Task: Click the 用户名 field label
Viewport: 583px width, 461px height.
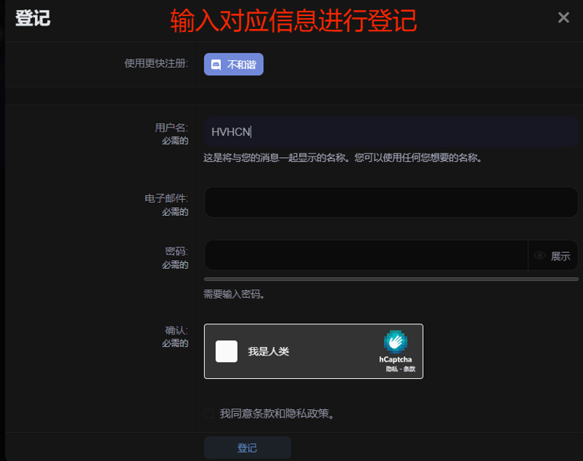Action: (171, 128)
